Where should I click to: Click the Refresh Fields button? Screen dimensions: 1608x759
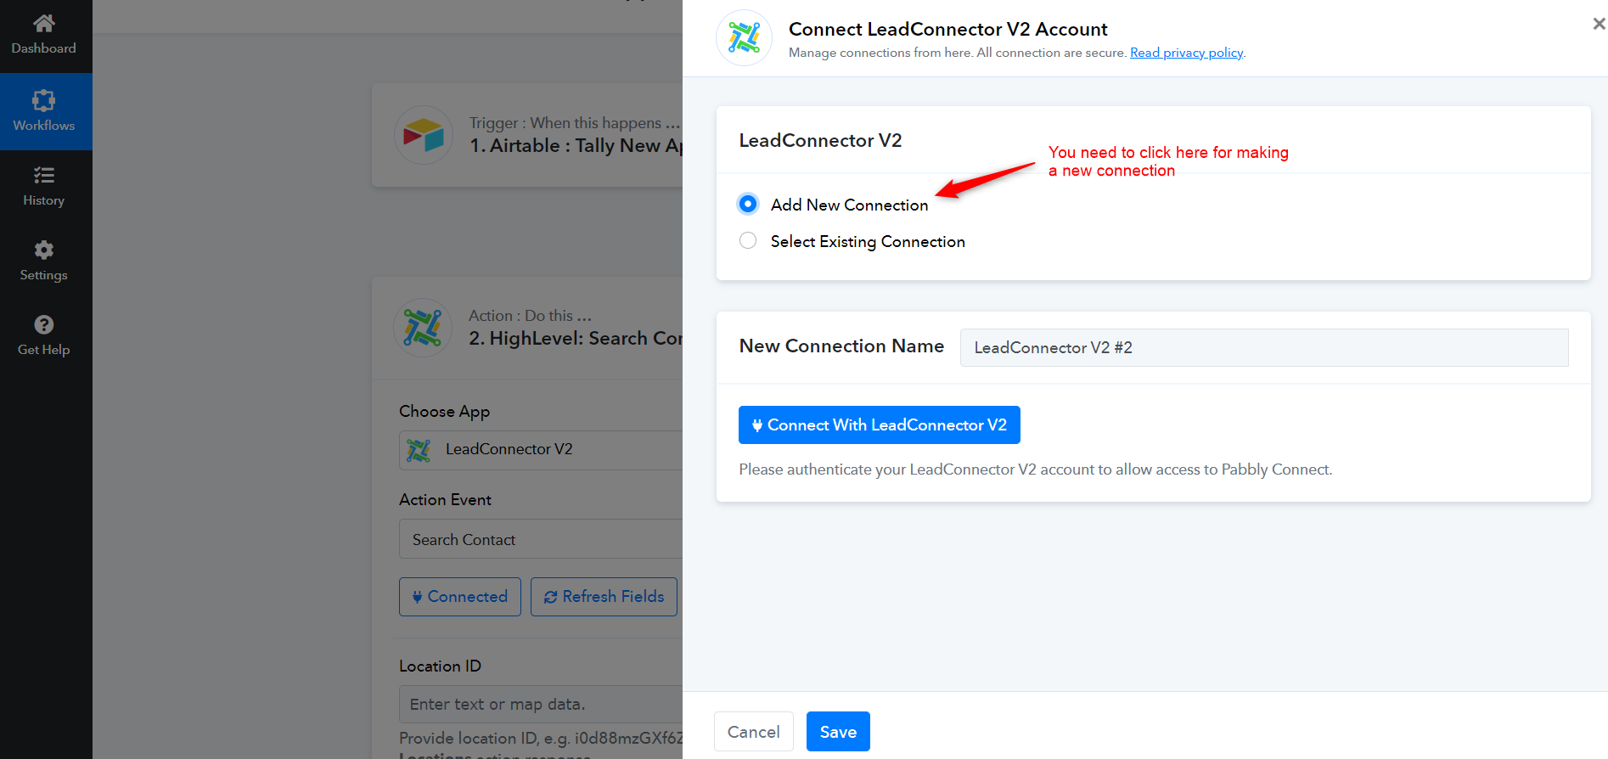(x=604, y=597)
